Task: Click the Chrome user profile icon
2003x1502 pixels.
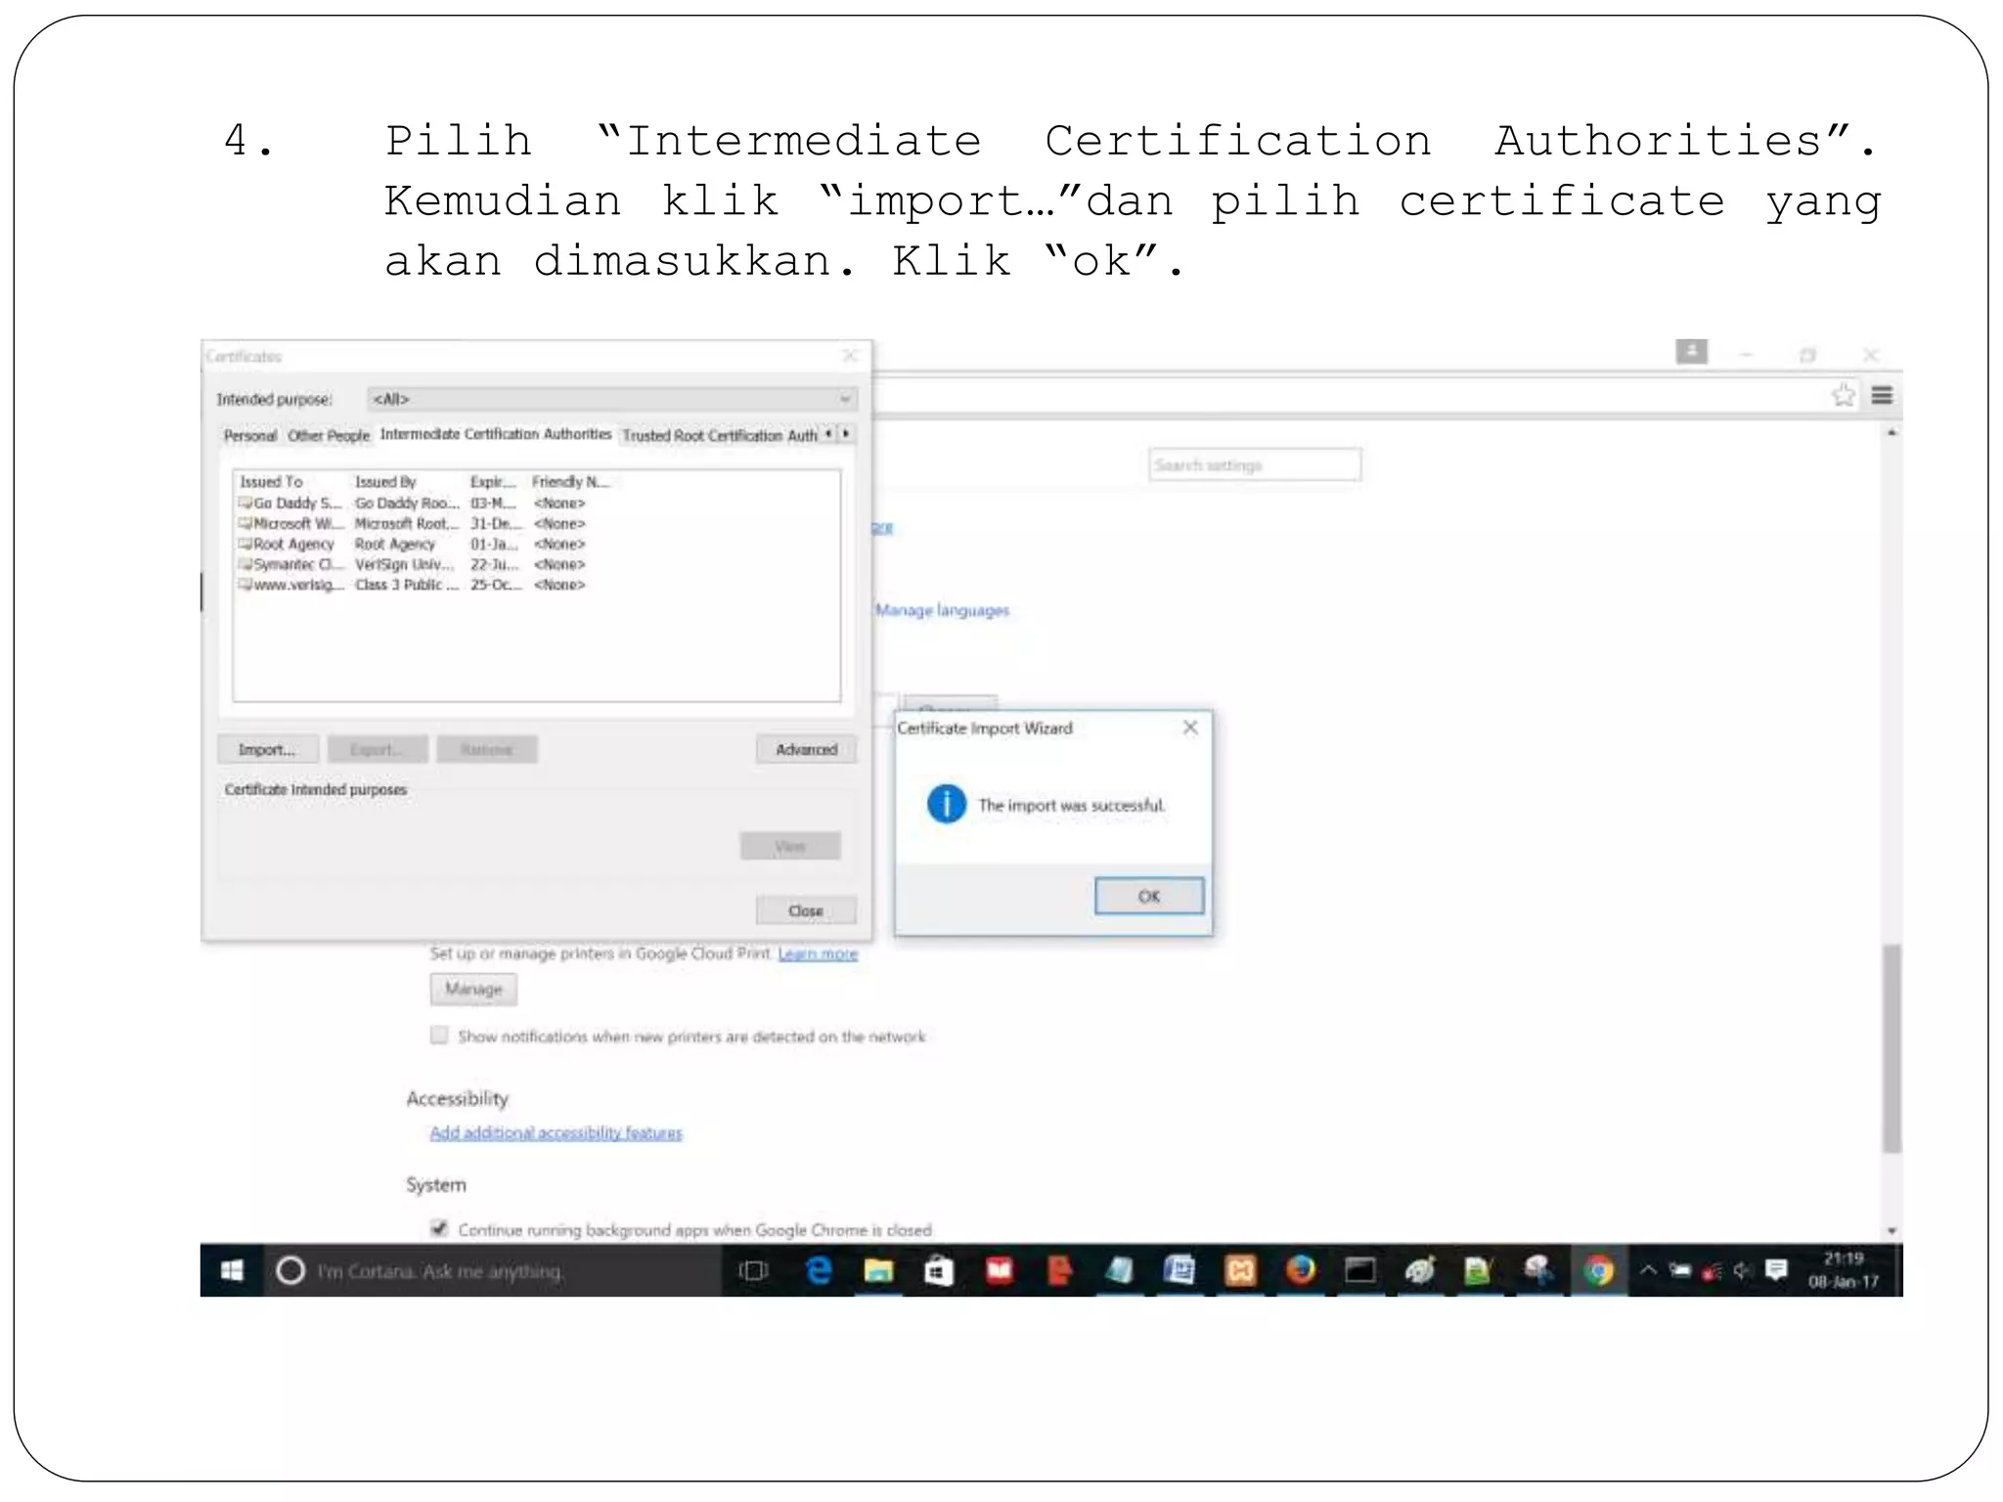Action: point(1691,351)
